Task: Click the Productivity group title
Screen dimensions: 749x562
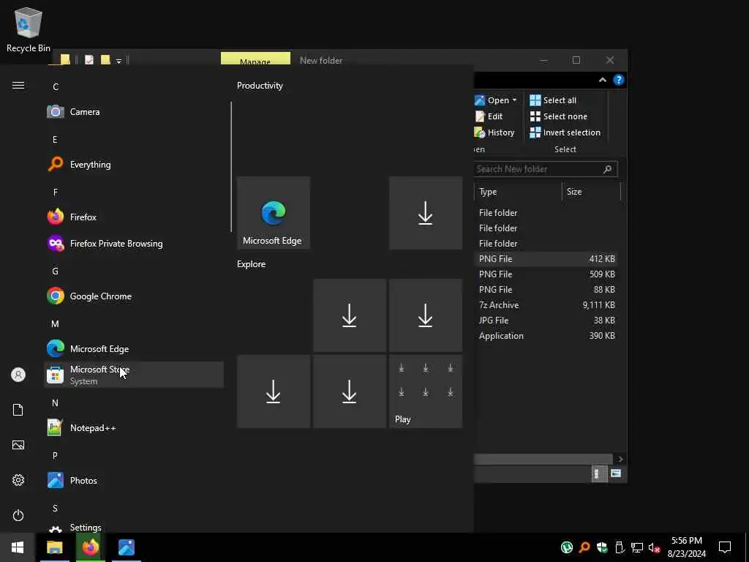Action: pos(260,86)
